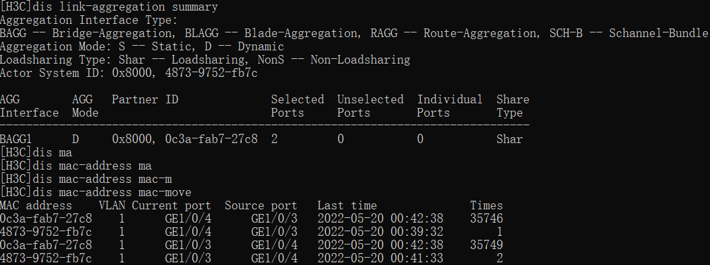Select the BAGG1 interface entry
The height and width of the screenshot is (265, 710).
(19, 139)
